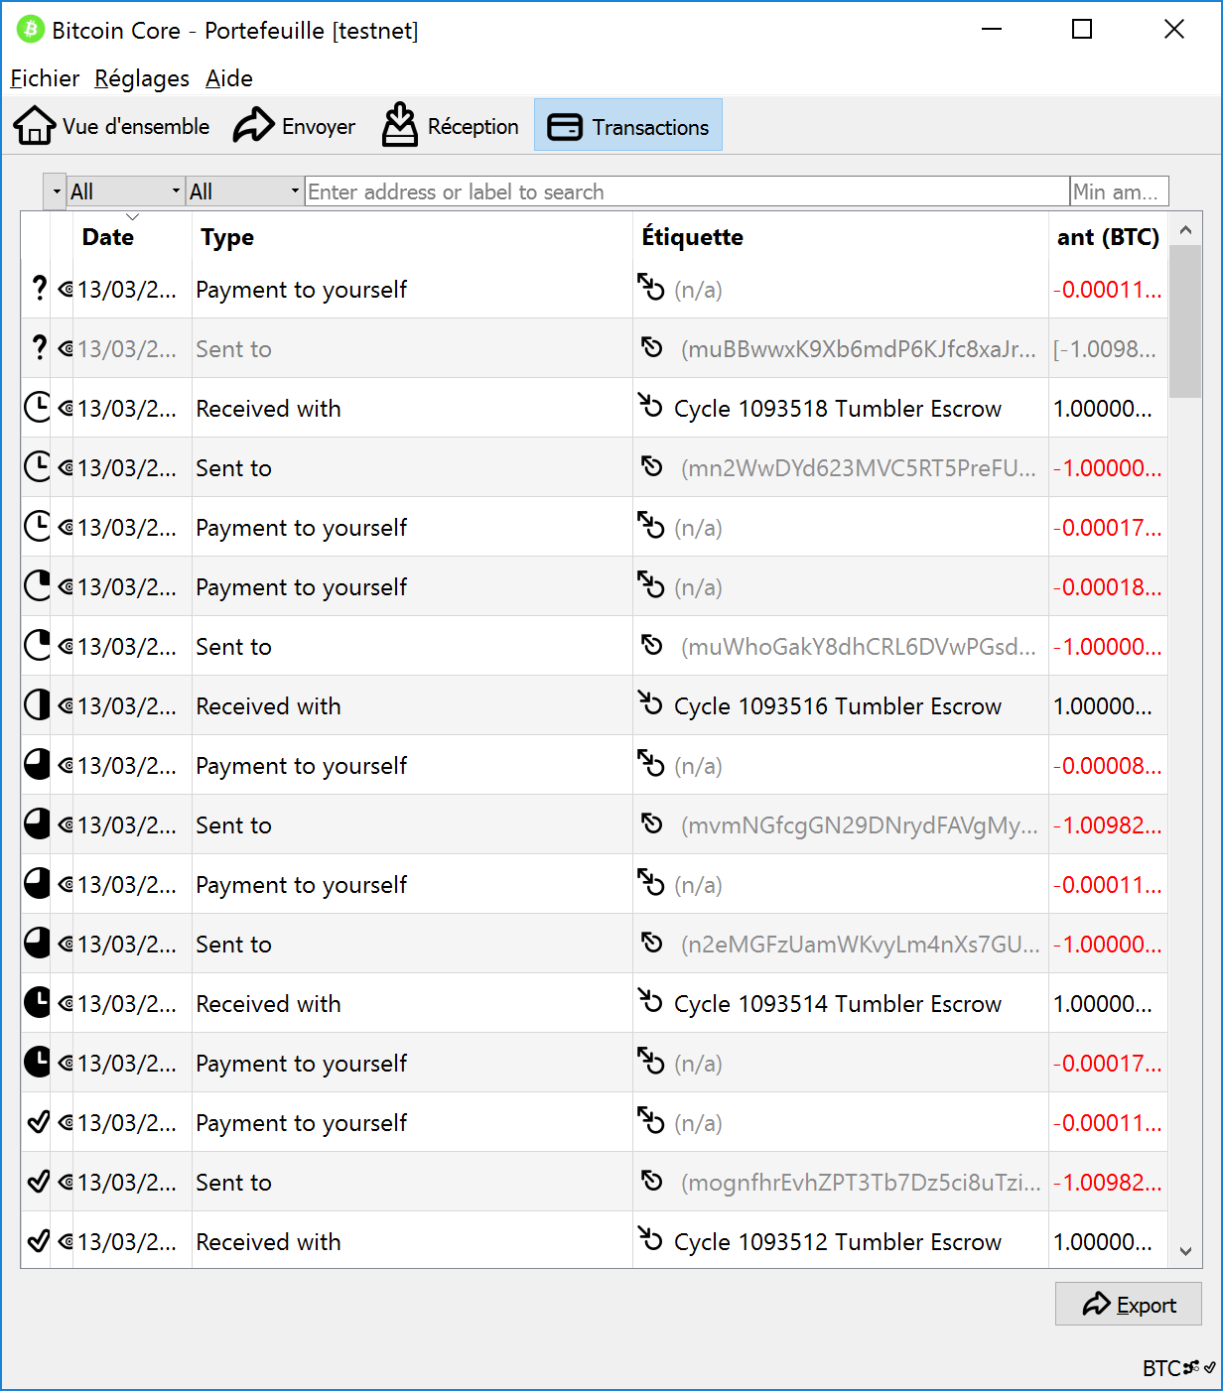Open the Aide menu

pos(229,78)
